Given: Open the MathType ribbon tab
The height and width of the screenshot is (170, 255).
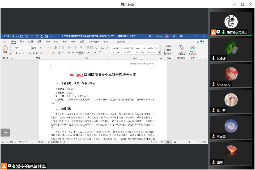Looking at the screenshot, I should click(x=93, y=42).
